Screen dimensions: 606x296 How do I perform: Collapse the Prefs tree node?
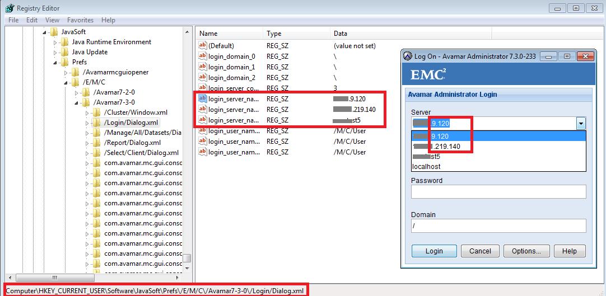(x=55, y=62)
